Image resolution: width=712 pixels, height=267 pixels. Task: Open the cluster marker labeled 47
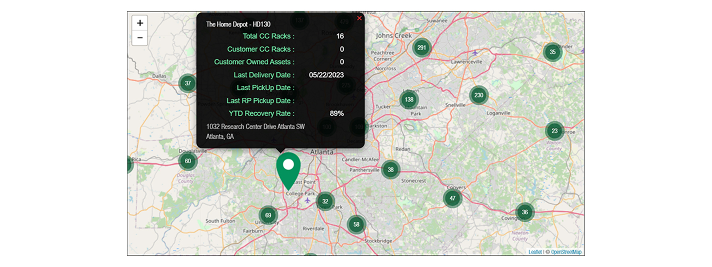(x=452, y=198)
